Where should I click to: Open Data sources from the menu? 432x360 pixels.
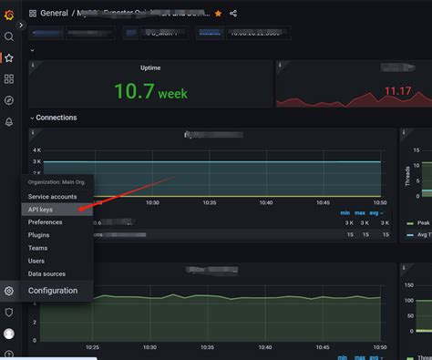[x=46, y=273]
